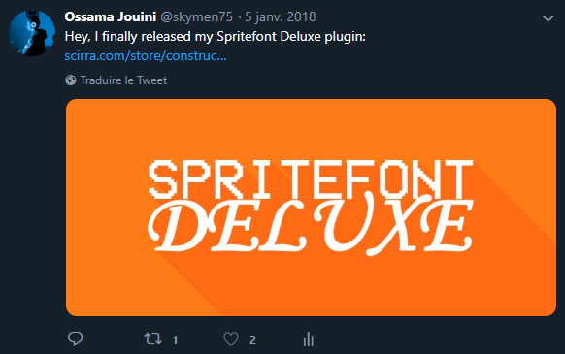Click Traduire le Tweet

(123, 80)
